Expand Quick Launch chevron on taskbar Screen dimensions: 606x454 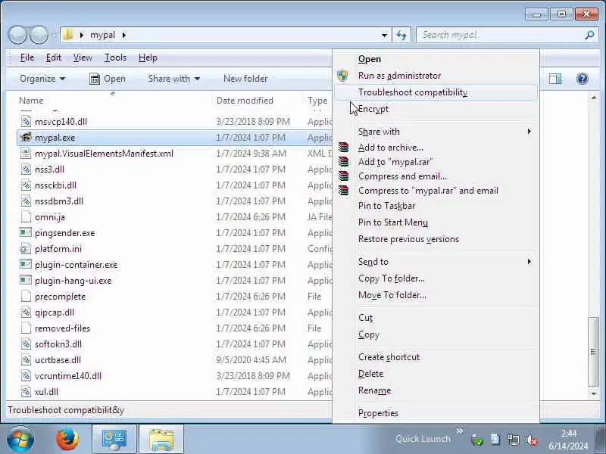click(459, 431)
